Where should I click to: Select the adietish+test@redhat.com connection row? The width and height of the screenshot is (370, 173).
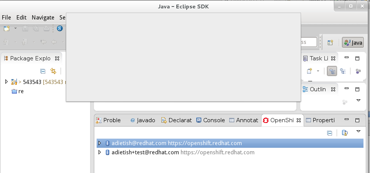230,152
